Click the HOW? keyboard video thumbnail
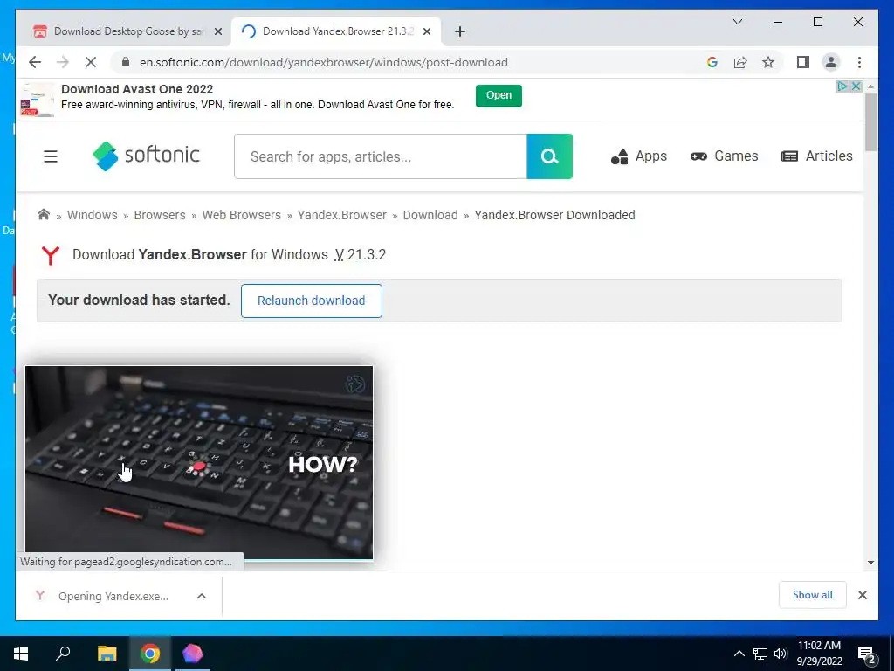Viewport: 894px width, 671px height. click(x=199, y=463)
